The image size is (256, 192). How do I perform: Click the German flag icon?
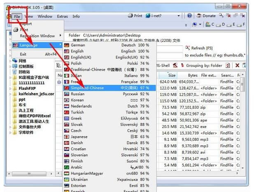[67, 45]
